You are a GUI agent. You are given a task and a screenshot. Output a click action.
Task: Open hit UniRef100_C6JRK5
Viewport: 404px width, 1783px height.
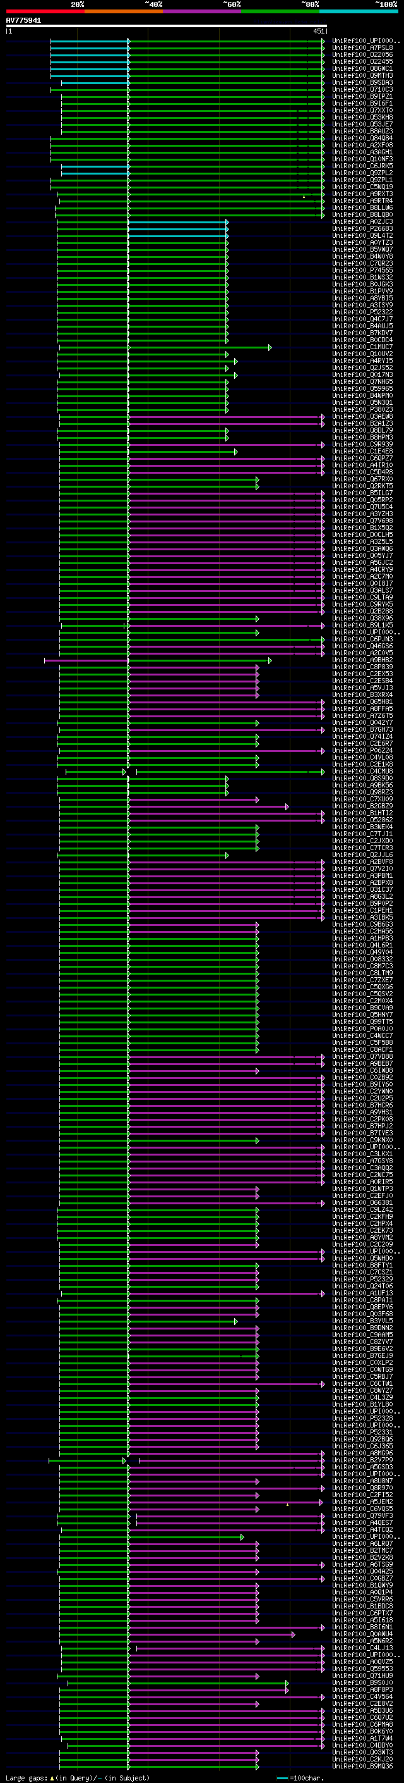click(362, 166)
